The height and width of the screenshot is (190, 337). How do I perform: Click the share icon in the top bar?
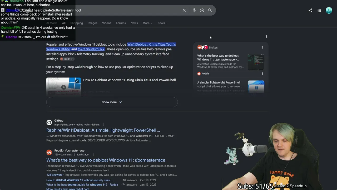(x=310, y=10)
